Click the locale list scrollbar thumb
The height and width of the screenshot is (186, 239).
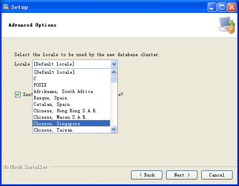click(114, 79)
